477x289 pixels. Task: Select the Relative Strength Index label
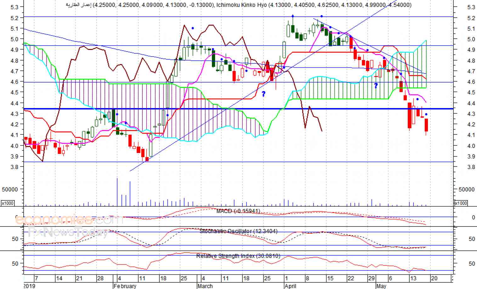(238, 256)
